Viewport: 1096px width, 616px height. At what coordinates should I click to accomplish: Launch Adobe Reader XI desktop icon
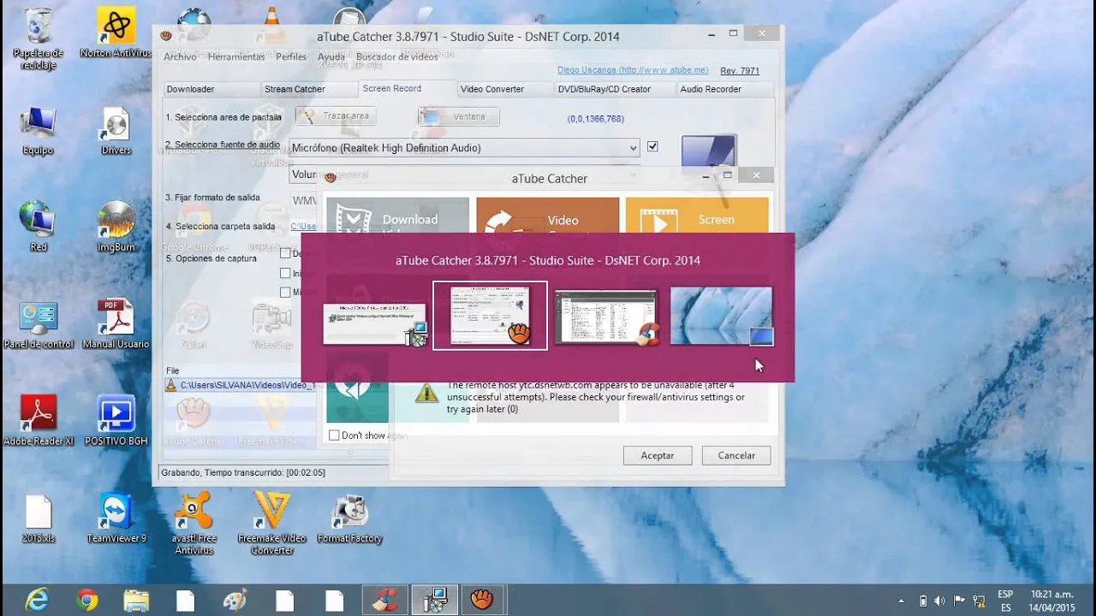tap(39, 421)
